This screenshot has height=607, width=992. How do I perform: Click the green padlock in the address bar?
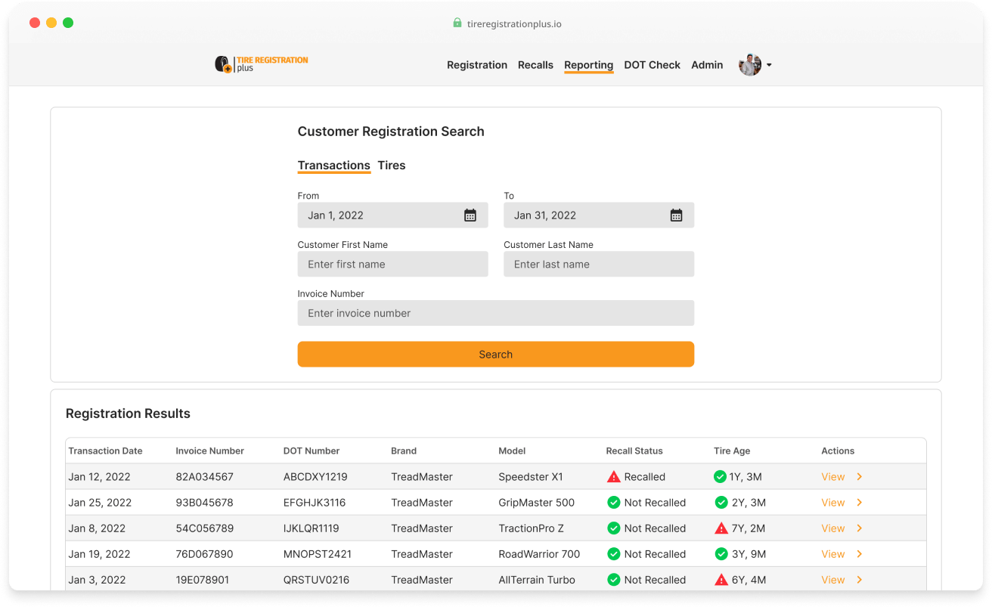point(457,23)
